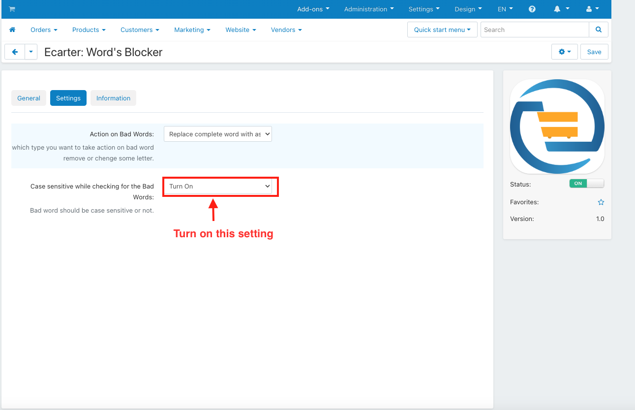
Task: Click the search magnifier button
Action: pyautogui.click(x=599, y=30)
